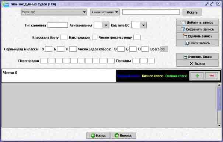Click the search text field beside Искать
Viewport: 223px width, 142px height.
tap(151, 12)
